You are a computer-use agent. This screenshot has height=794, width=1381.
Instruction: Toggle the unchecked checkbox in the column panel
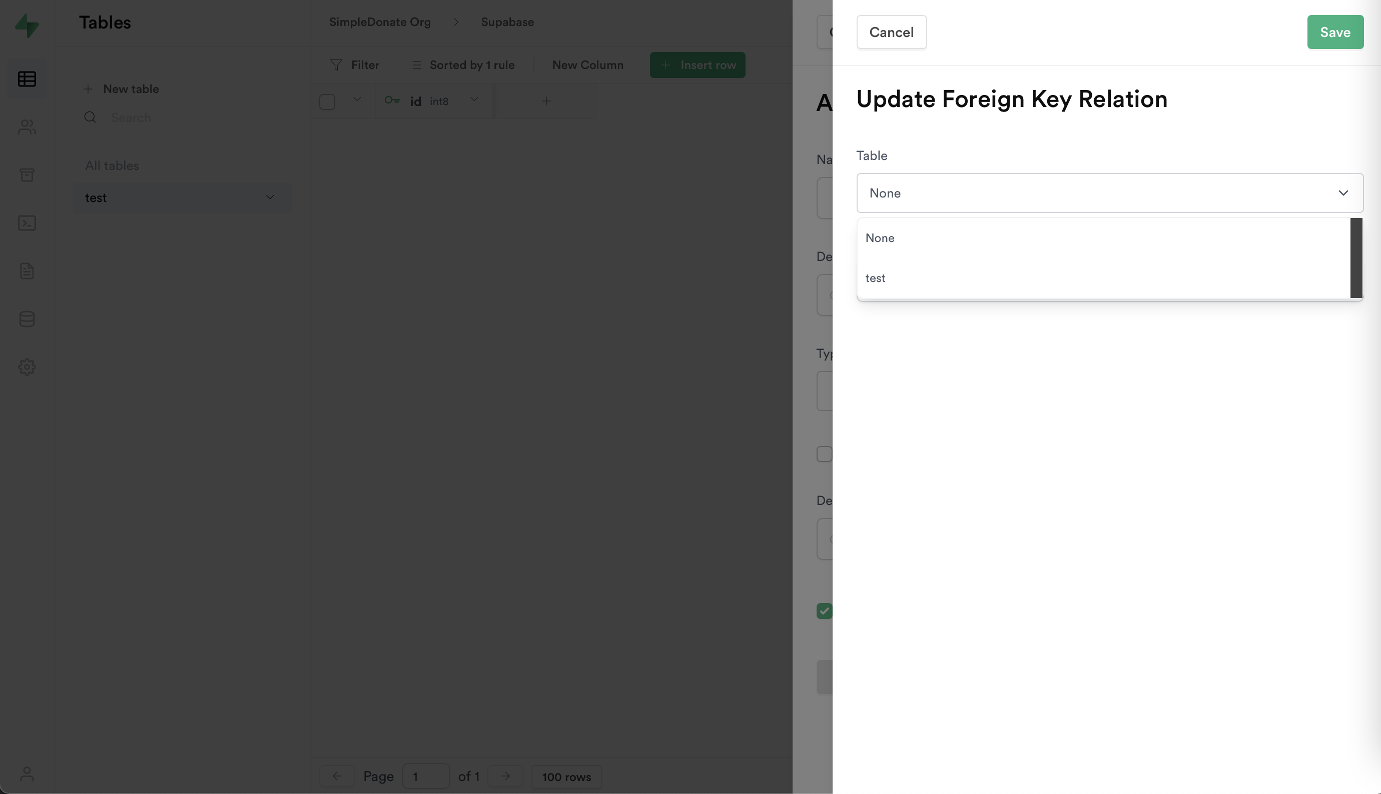point(824,453)
